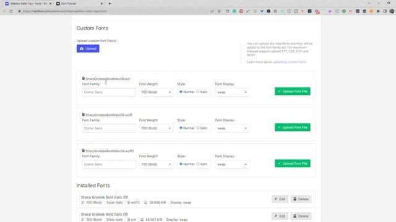Open the extensions puzzle icon

[x=378, y=11]
